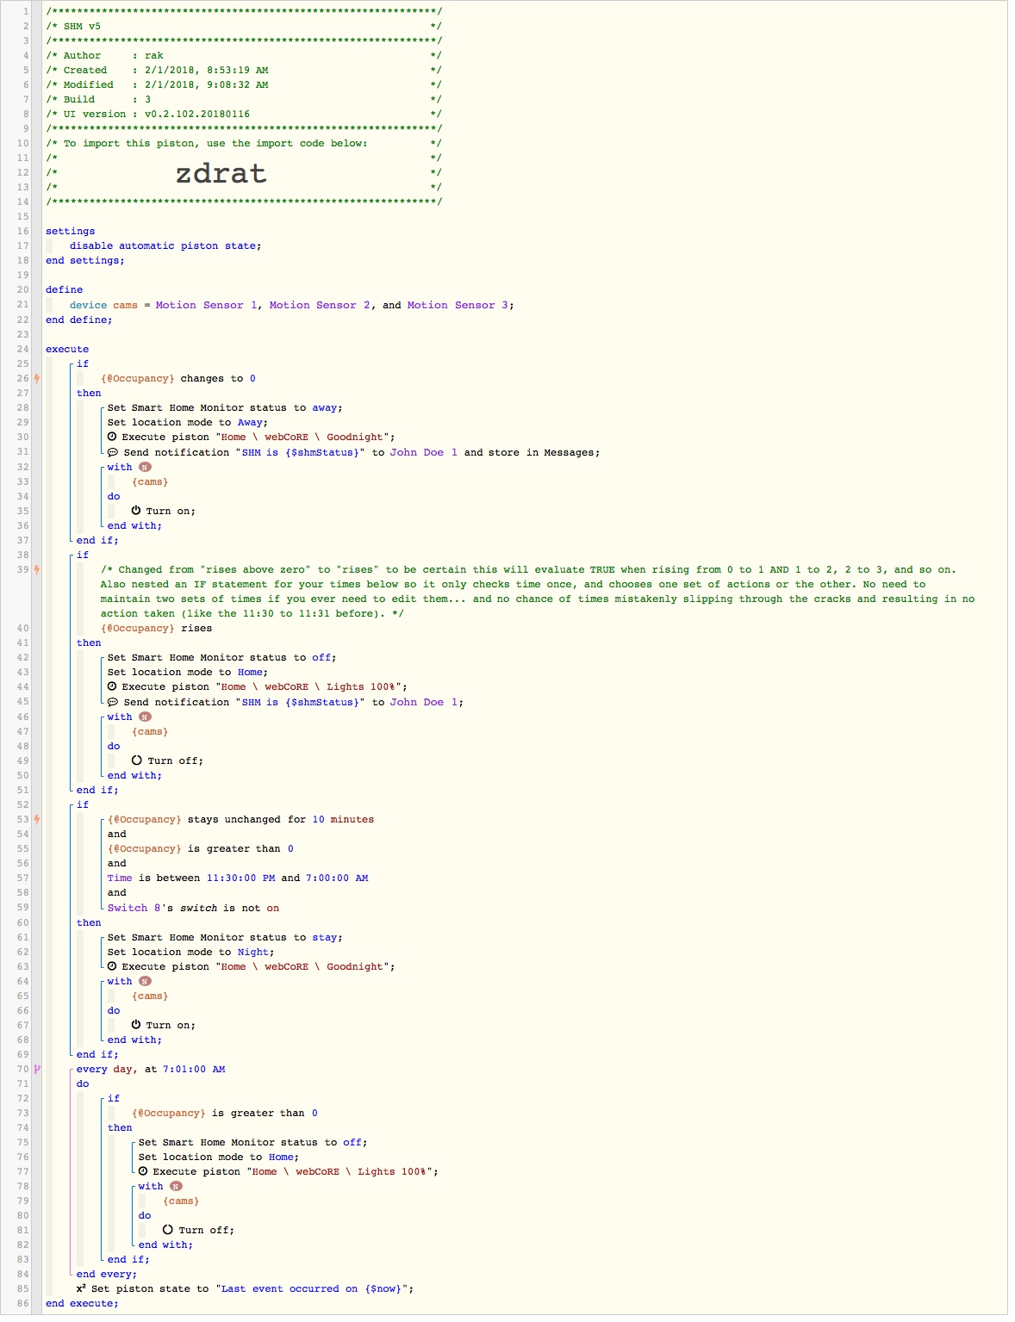1015x1322 pixels.
Task: Click the flag icon beside line 70
Action: (37, 1070)
